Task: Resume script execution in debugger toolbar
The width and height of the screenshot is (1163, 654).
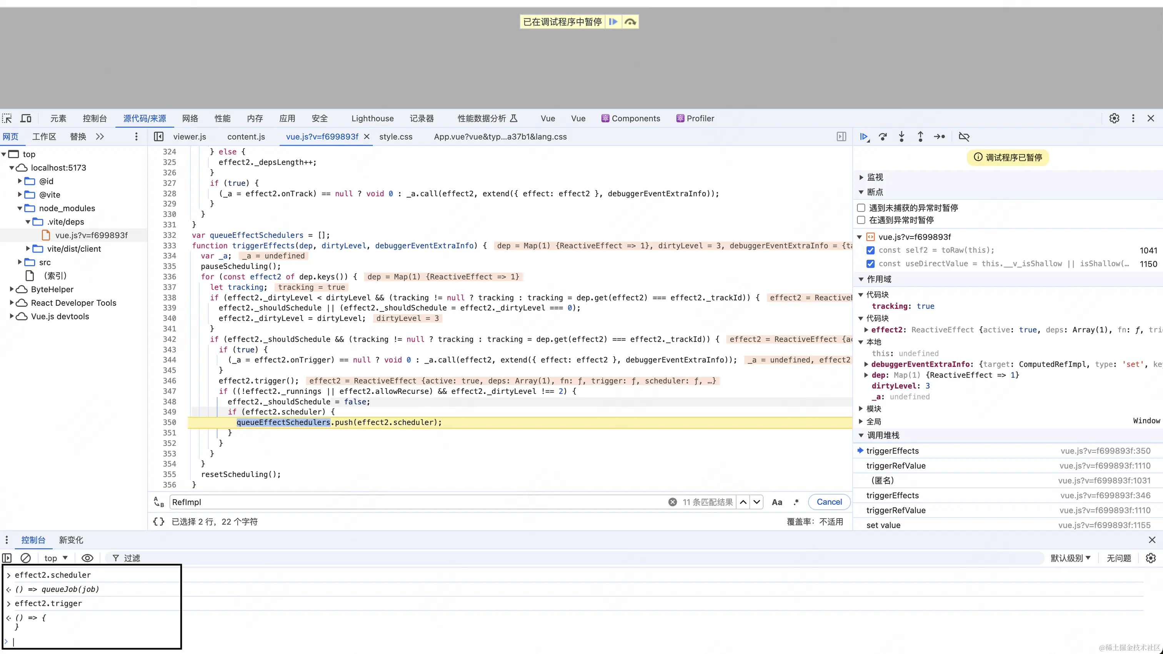Action: point(864,137)
